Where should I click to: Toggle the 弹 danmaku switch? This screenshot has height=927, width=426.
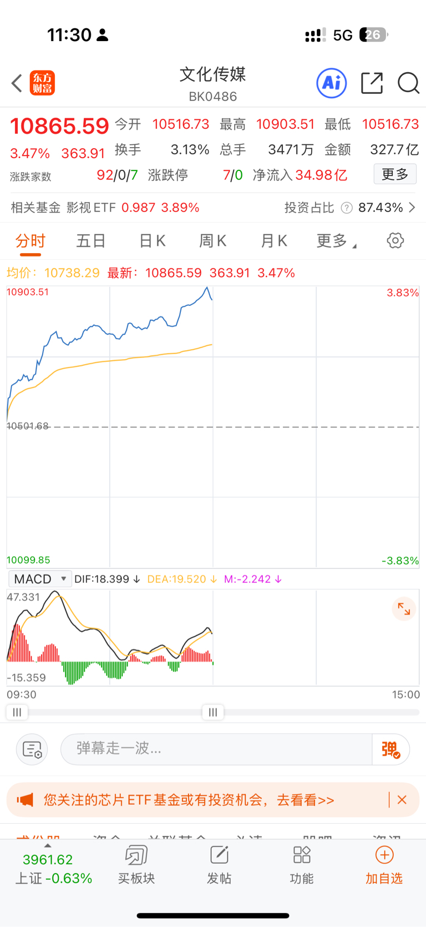(x=390, y=749)
